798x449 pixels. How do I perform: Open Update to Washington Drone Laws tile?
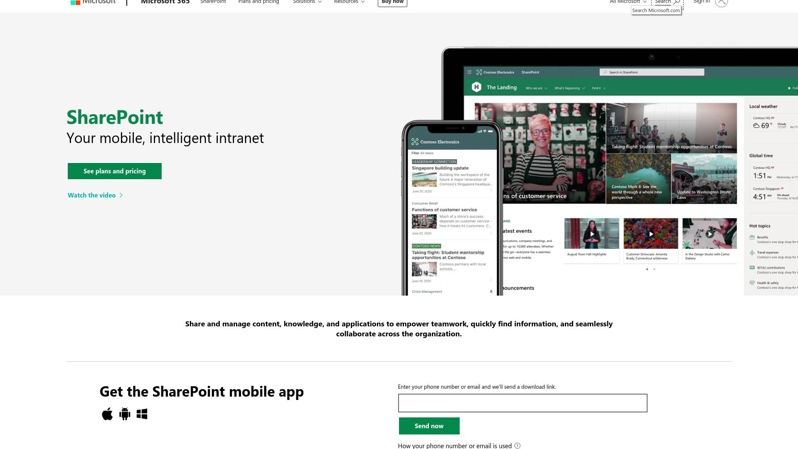click(704, 179)
